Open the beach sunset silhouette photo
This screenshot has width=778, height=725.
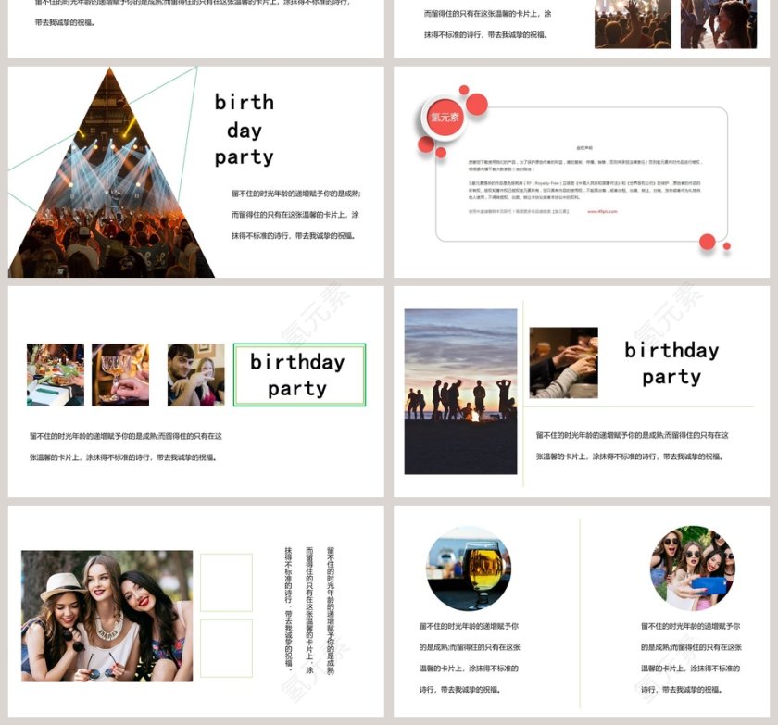pos(460,391)
